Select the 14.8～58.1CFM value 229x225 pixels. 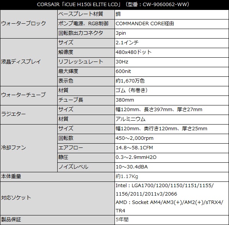click(134, 148)
